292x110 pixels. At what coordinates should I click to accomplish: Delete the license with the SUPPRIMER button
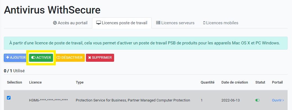click(x=100, y=58)
